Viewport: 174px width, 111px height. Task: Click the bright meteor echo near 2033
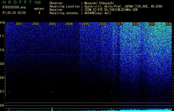coord(52,92)
